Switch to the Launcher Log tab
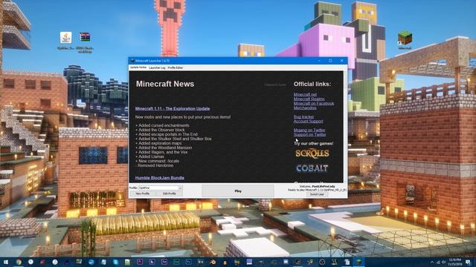The width and height of the screenshot is (476, 267). tap(157, 67)
